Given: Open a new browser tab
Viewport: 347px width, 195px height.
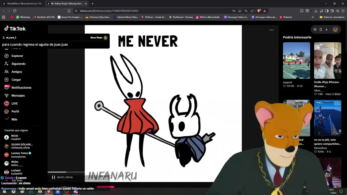Looking at the screenshot, I should pos(92,4).
